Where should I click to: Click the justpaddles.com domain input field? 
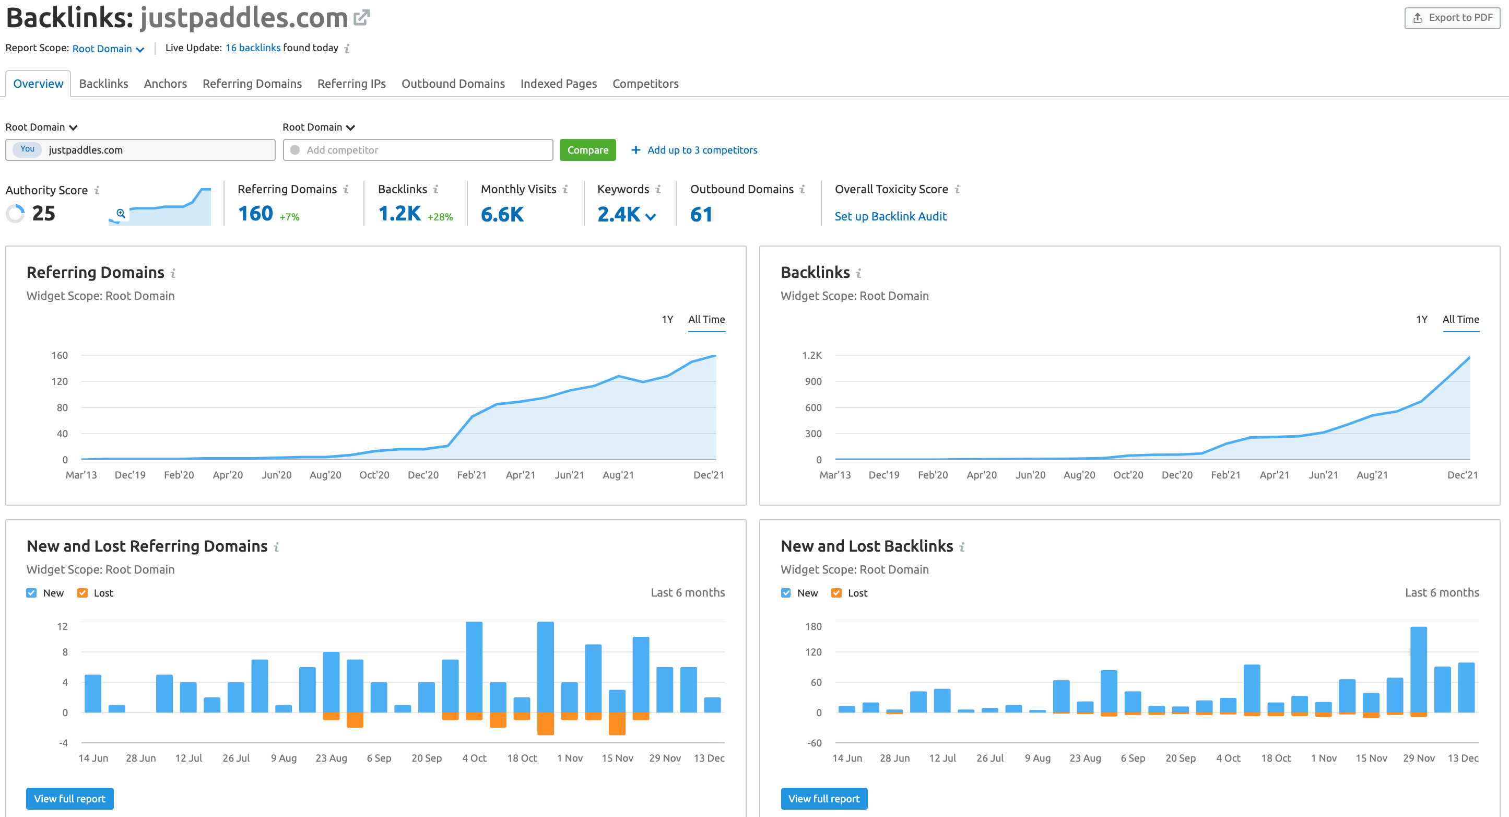(x=140, y=150)
